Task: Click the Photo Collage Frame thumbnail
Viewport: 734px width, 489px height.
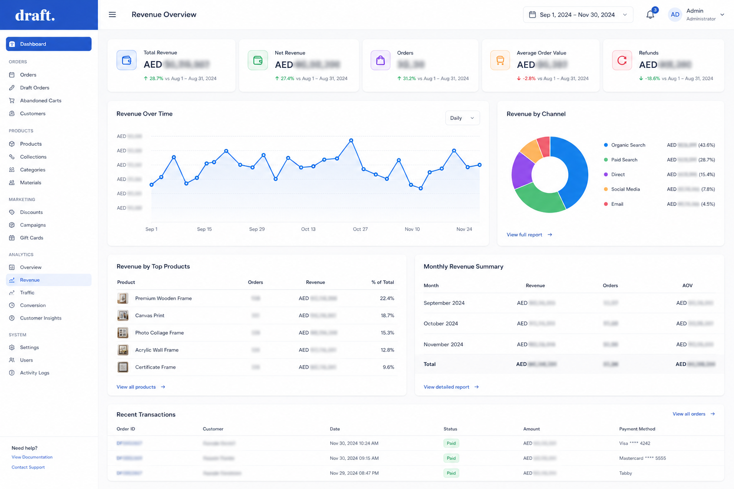Action: point(123,333)
